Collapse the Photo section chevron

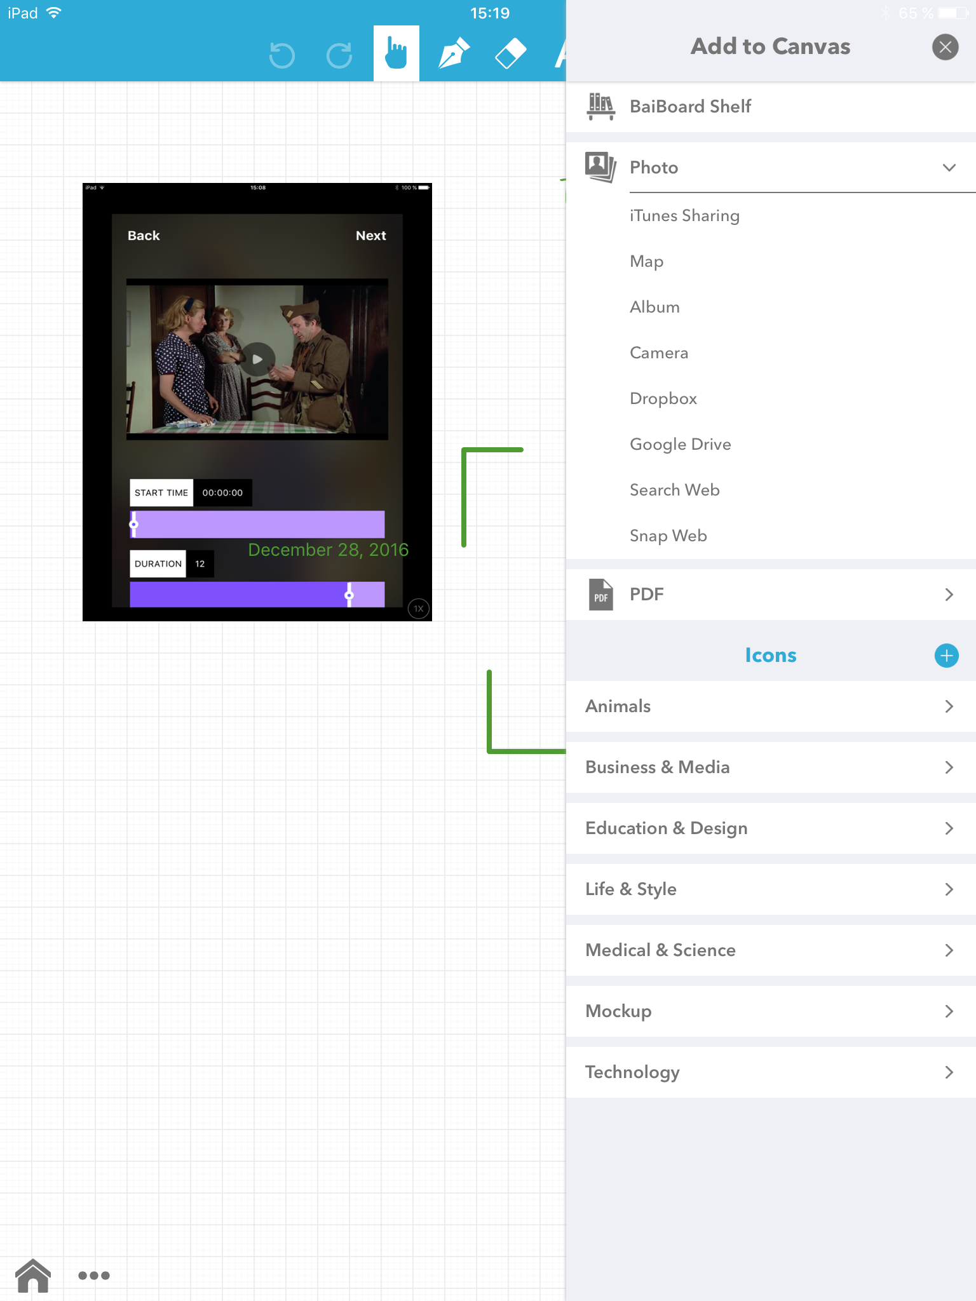coord(949,168)
